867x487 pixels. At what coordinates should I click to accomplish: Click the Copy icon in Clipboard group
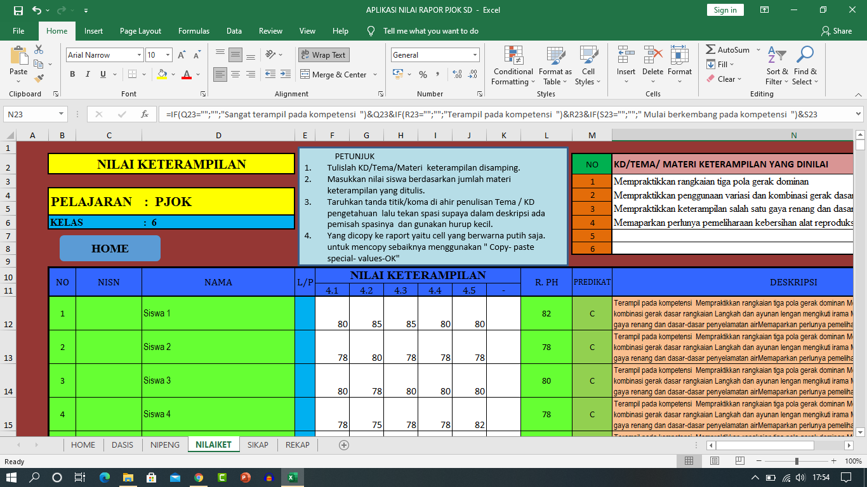pos(38,64)
